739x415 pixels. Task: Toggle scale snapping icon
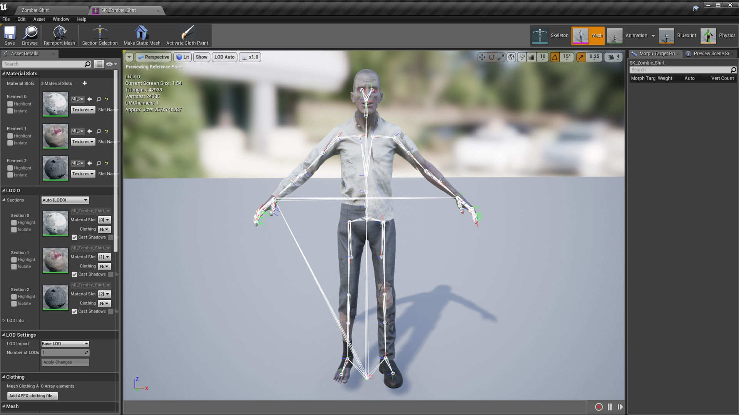tap(581, 57)
